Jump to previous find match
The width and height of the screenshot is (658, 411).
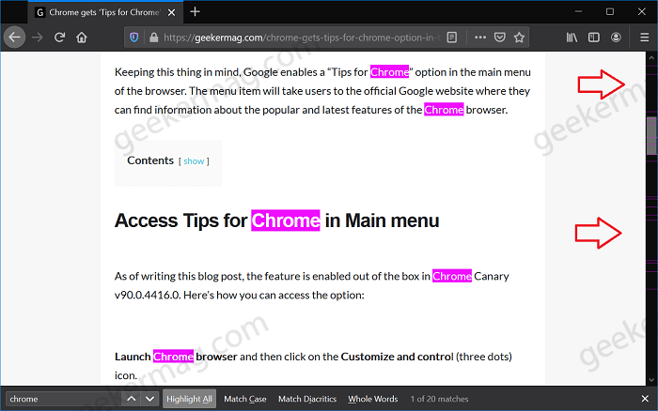pyautogui.click(x=131, y=399)
